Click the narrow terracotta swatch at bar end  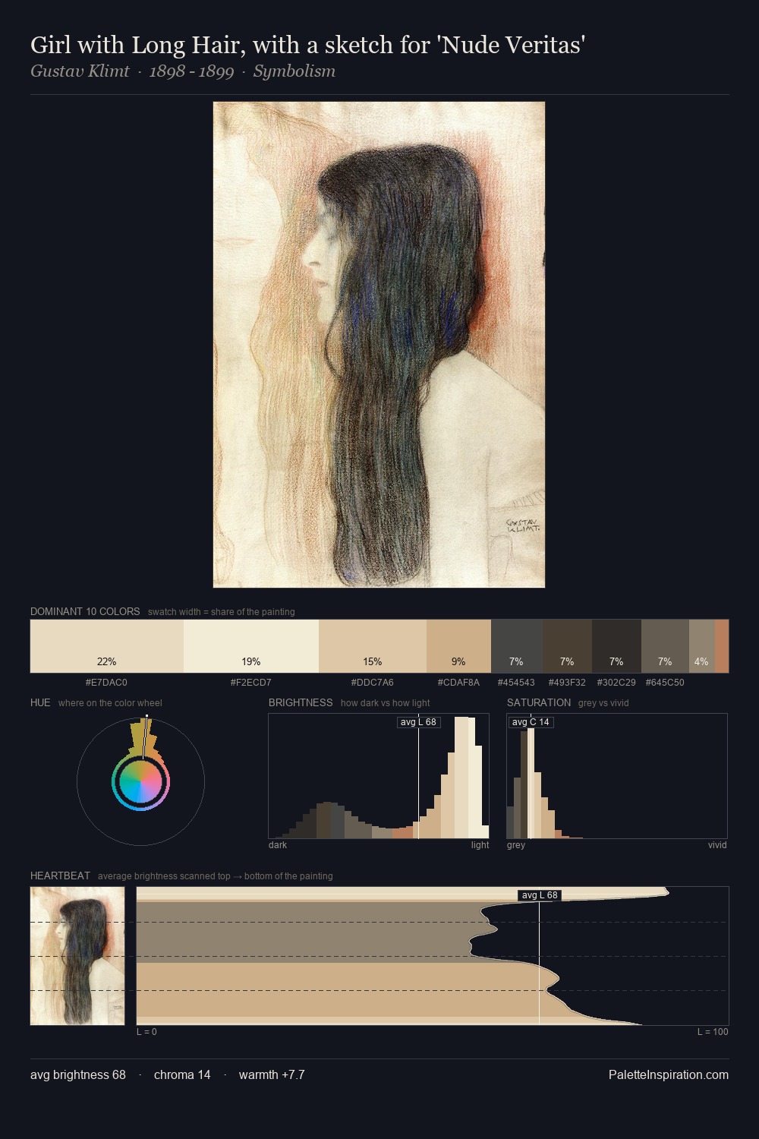[722, 646]
